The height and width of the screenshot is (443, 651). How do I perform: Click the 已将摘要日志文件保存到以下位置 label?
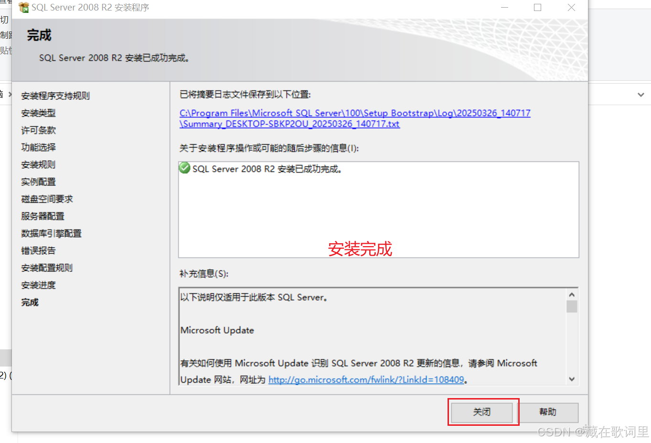coord(245,95)
